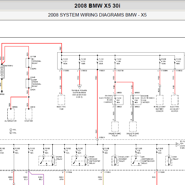Click the 'REAR WINDOW DEFROSTER RELAY' label
185x185 pixels.
click(x=95, y=160)
